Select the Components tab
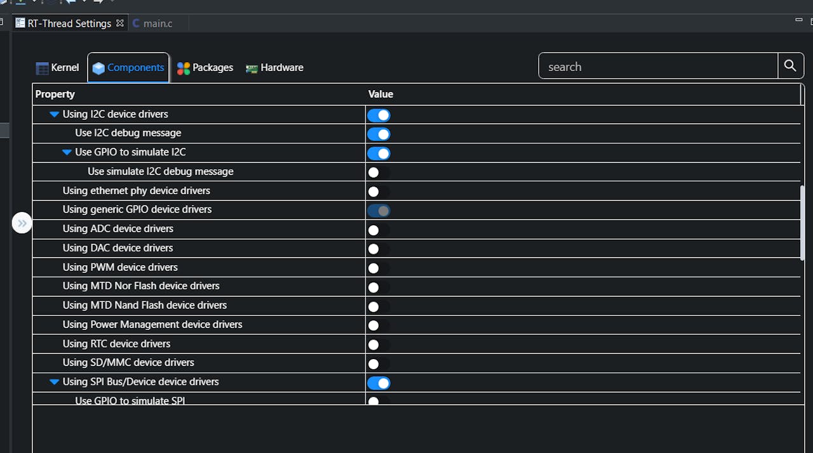This screenshot has width=813, height=453. tap(128, 68)
